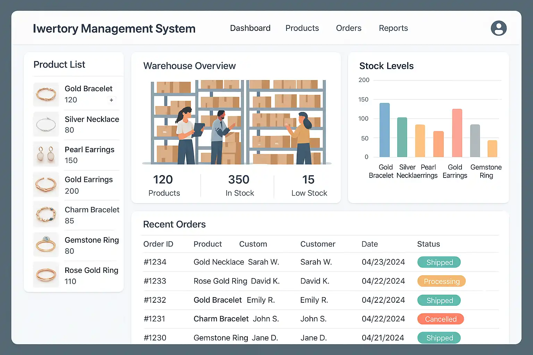Open order #1232 ID link
The image size is (533, 355).
point(155,300)
